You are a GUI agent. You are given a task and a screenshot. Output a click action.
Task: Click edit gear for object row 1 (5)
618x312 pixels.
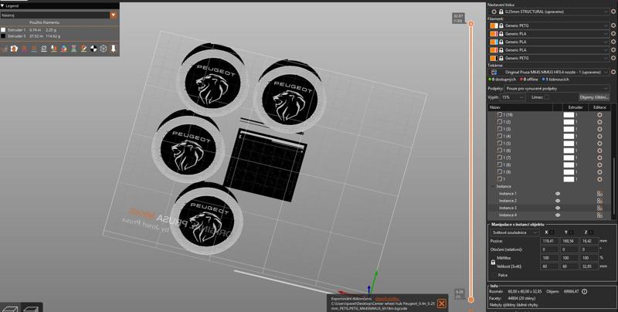(599, 144)
